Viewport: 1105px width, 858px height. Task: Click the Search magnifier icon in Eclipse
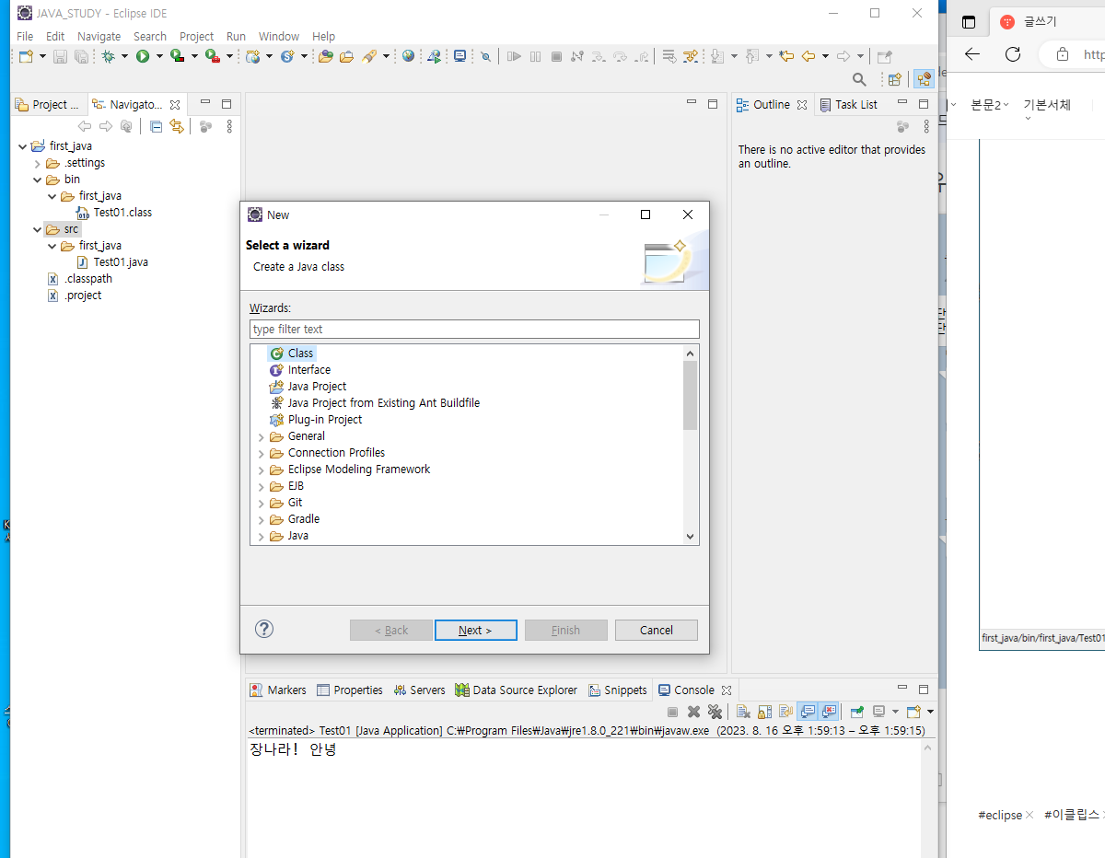coord(859,79)
